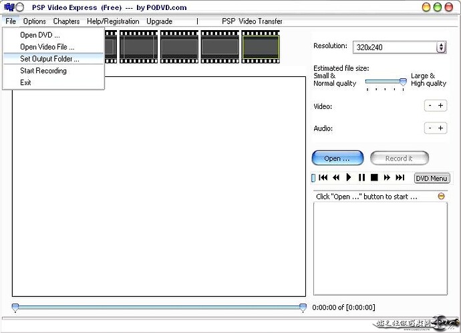
Task: Click the log output text box
Action: [380, 249]
